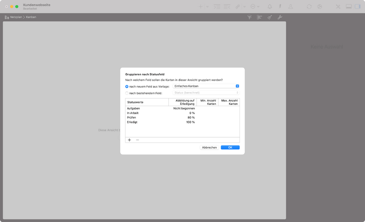
Task: Open the filter funnel icon
Action: 250,17
